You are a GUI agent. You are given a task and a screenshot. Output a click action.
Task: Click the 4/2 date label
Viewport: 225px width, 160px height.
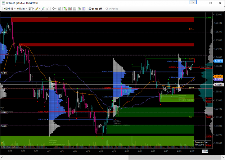click(49, 151)
